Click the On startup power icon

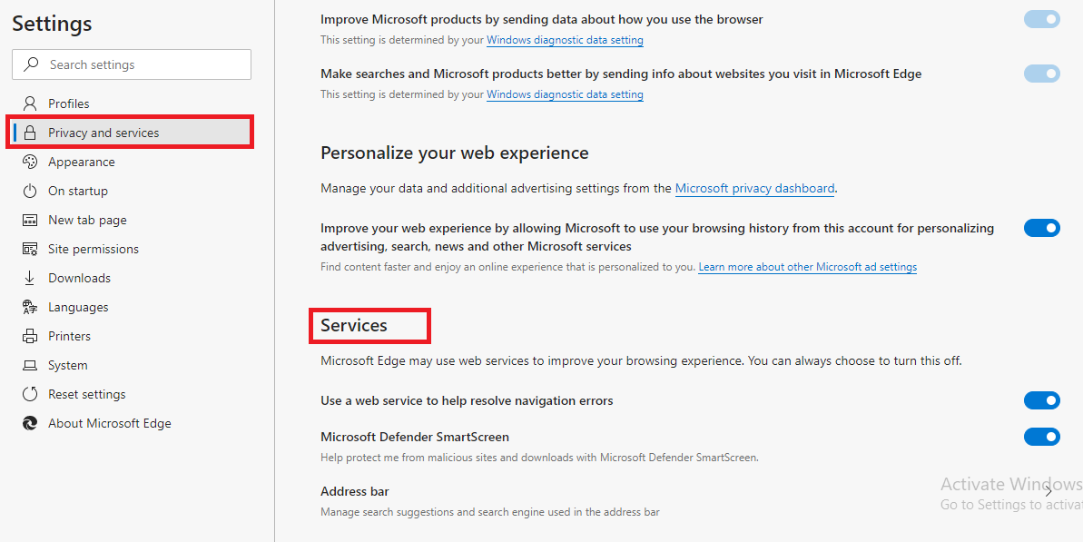[x=30, y=191]
